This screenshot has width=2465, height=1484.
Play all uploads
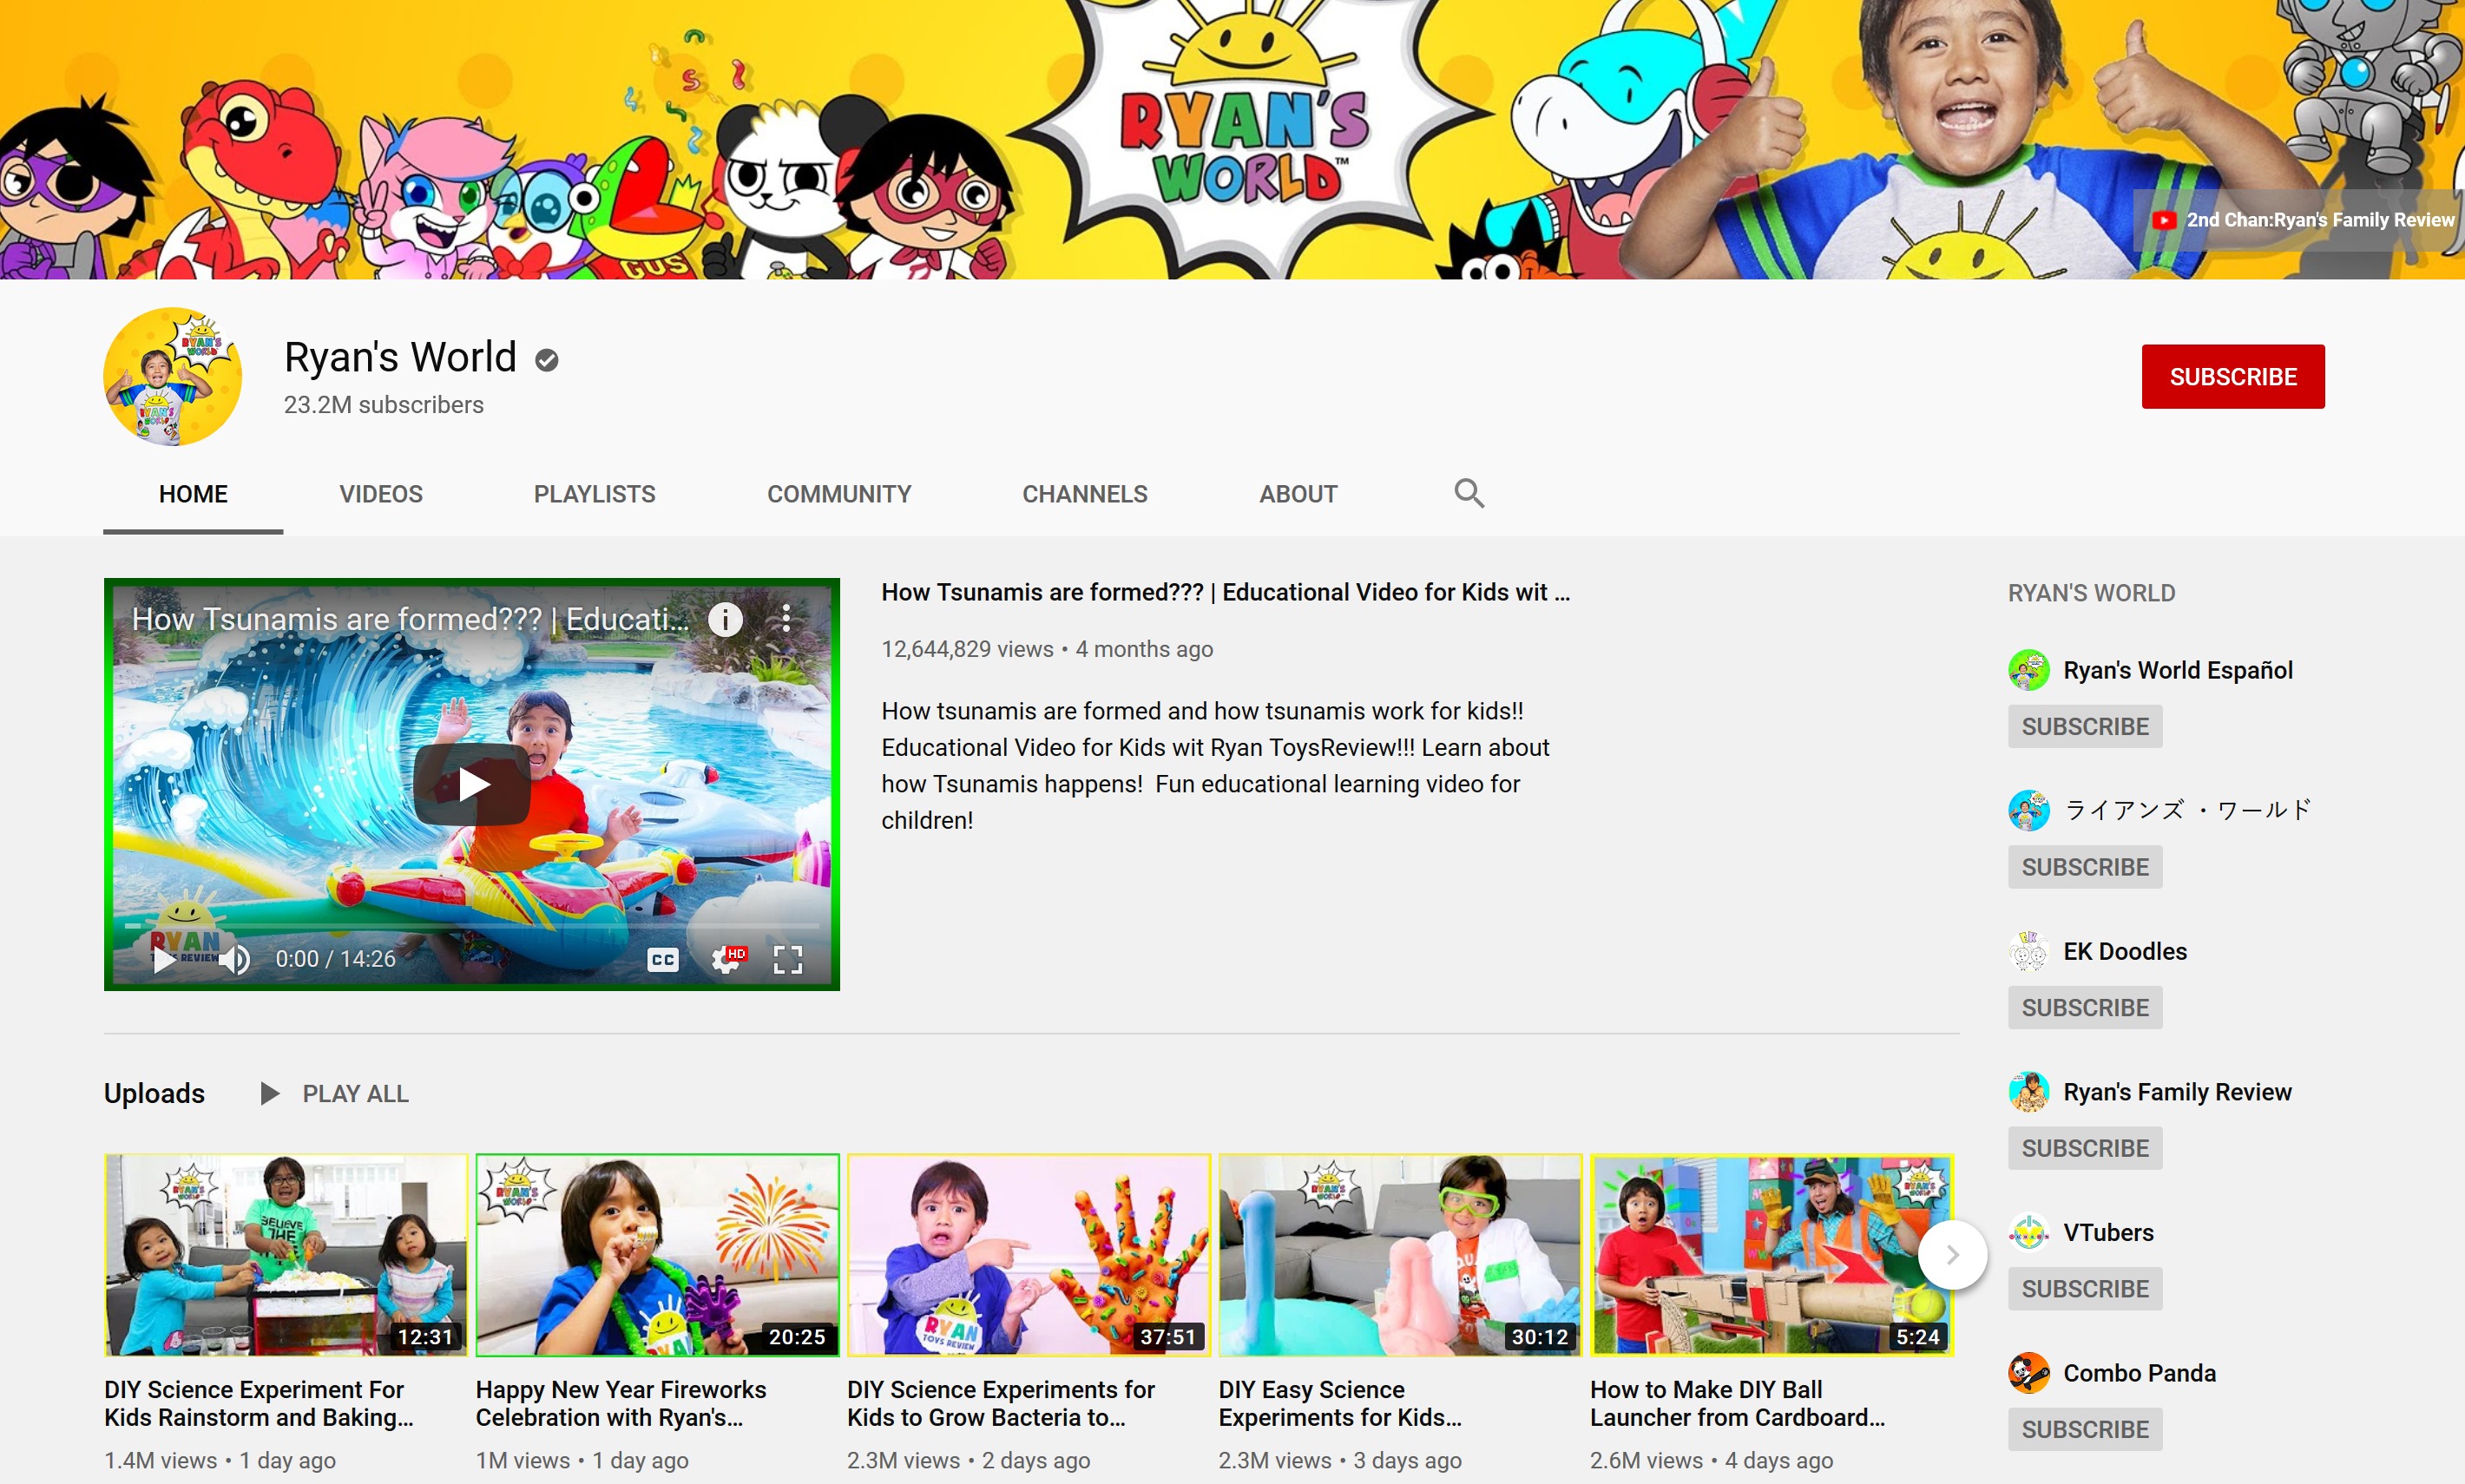pyautogui.click(x=335, y=1093)
